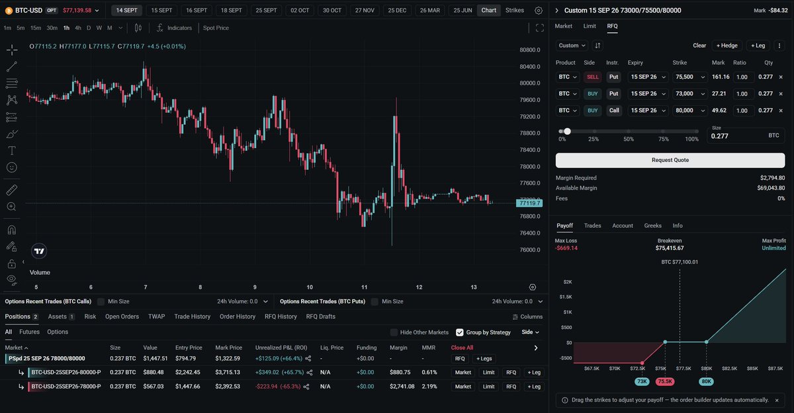Switch to the Limit order tab

click(x=590, y=26)
